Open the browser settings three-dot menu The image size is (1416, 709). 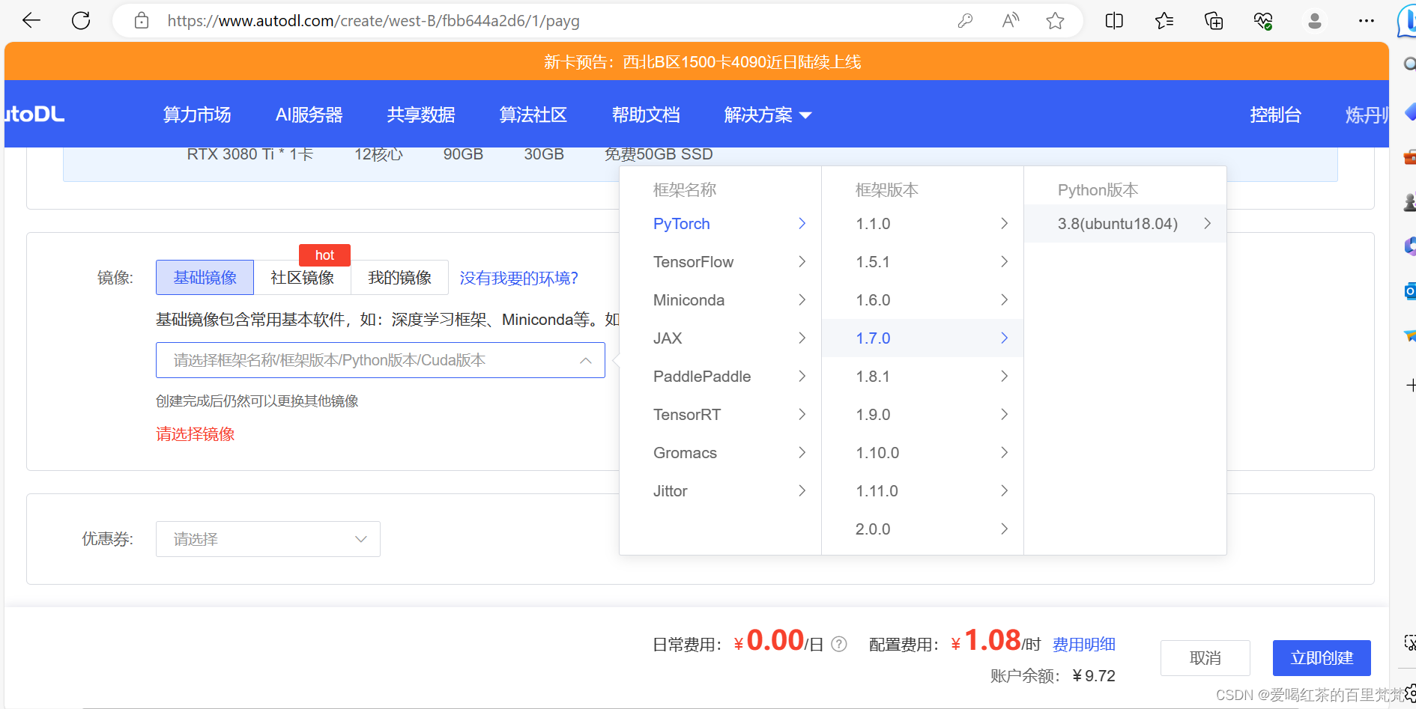pos(1367,21)
